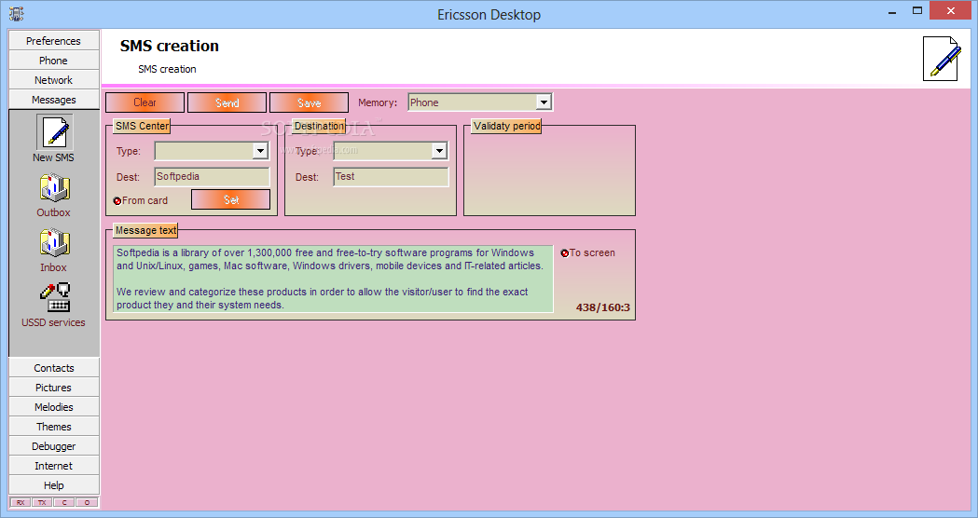Click the Destination Dest field containing Test
The image size is (978, 518).
[391, 176]
